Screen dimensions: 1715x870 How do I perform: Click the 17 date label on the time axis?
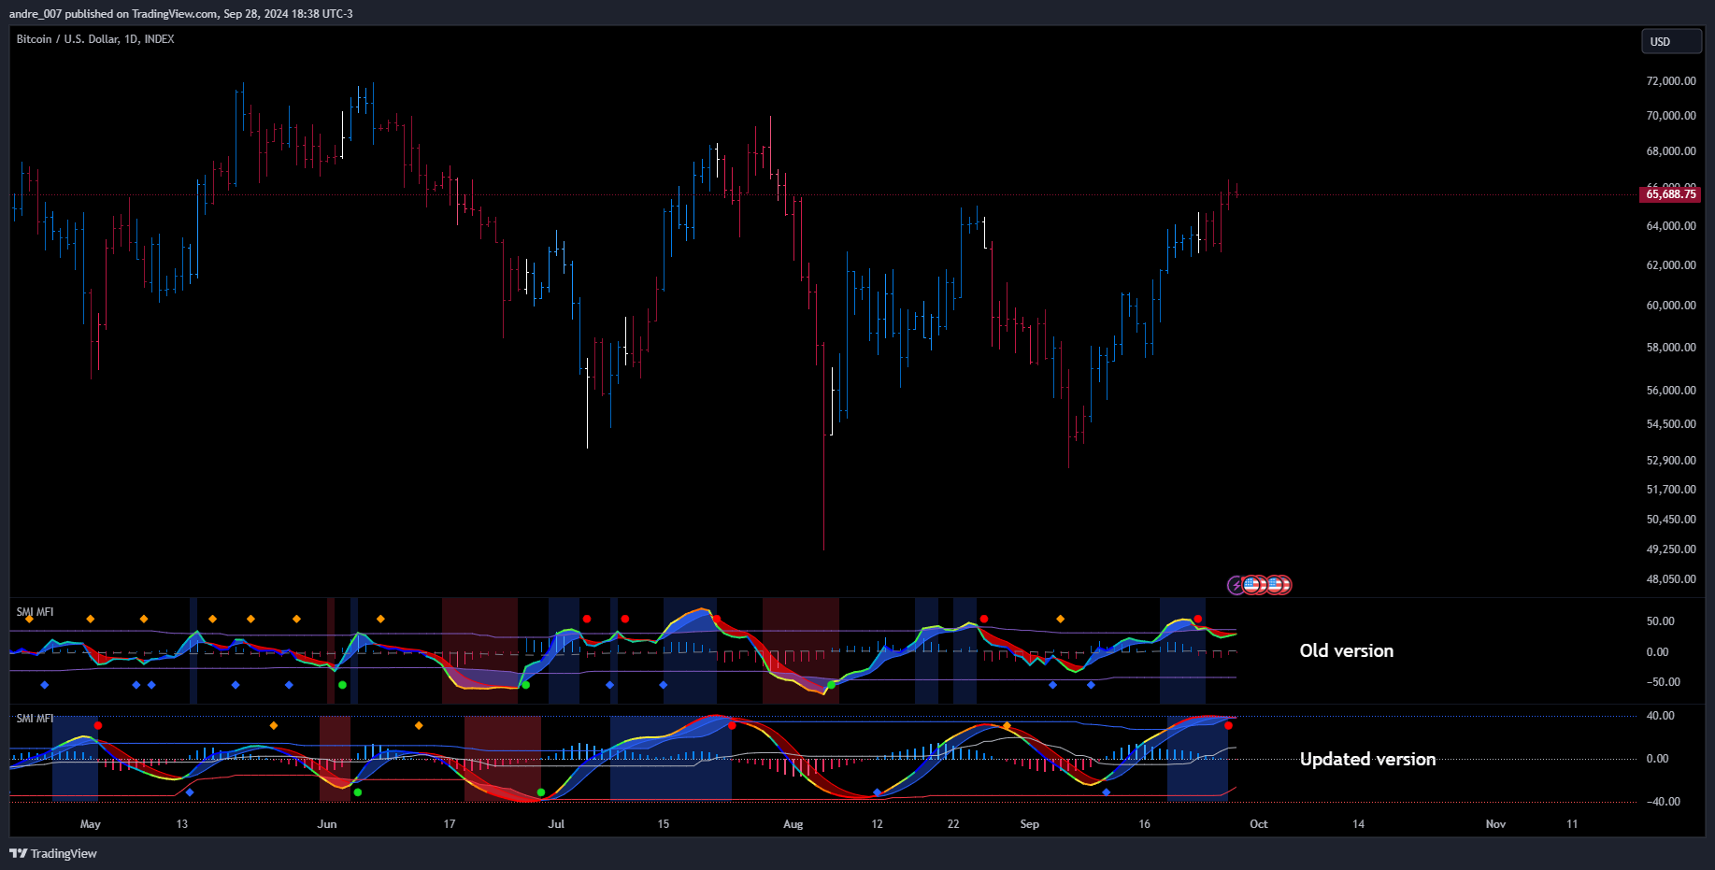coord(450,824)
